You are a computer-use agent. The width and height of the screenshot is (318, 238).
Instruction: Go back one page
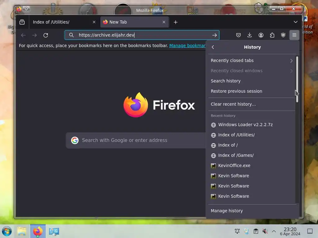pyautogui.click(x=23, y=35)
